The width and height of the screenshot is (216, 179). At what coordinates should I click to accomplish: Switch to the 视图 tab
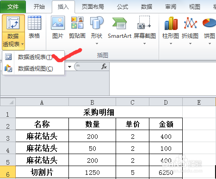(194, 7)
